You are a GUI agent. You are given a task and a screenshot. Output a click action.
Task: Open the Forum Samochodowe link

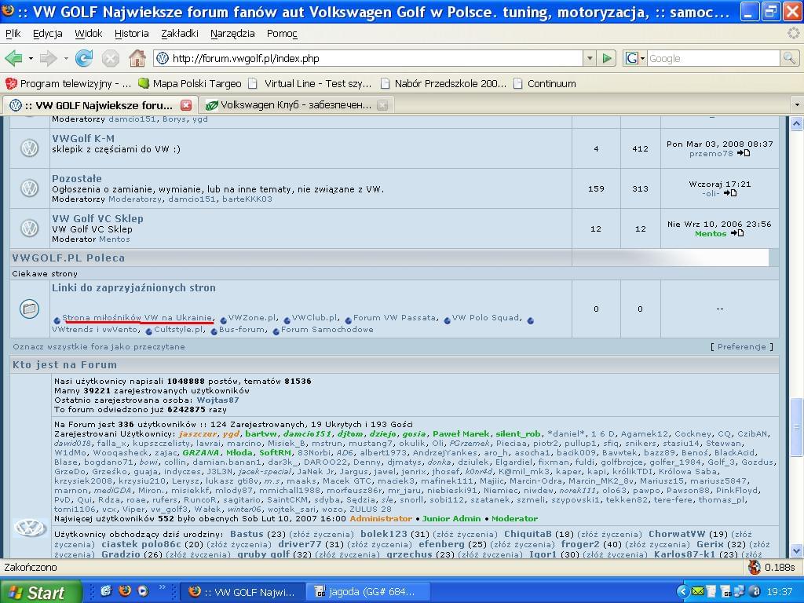(327, 330)
